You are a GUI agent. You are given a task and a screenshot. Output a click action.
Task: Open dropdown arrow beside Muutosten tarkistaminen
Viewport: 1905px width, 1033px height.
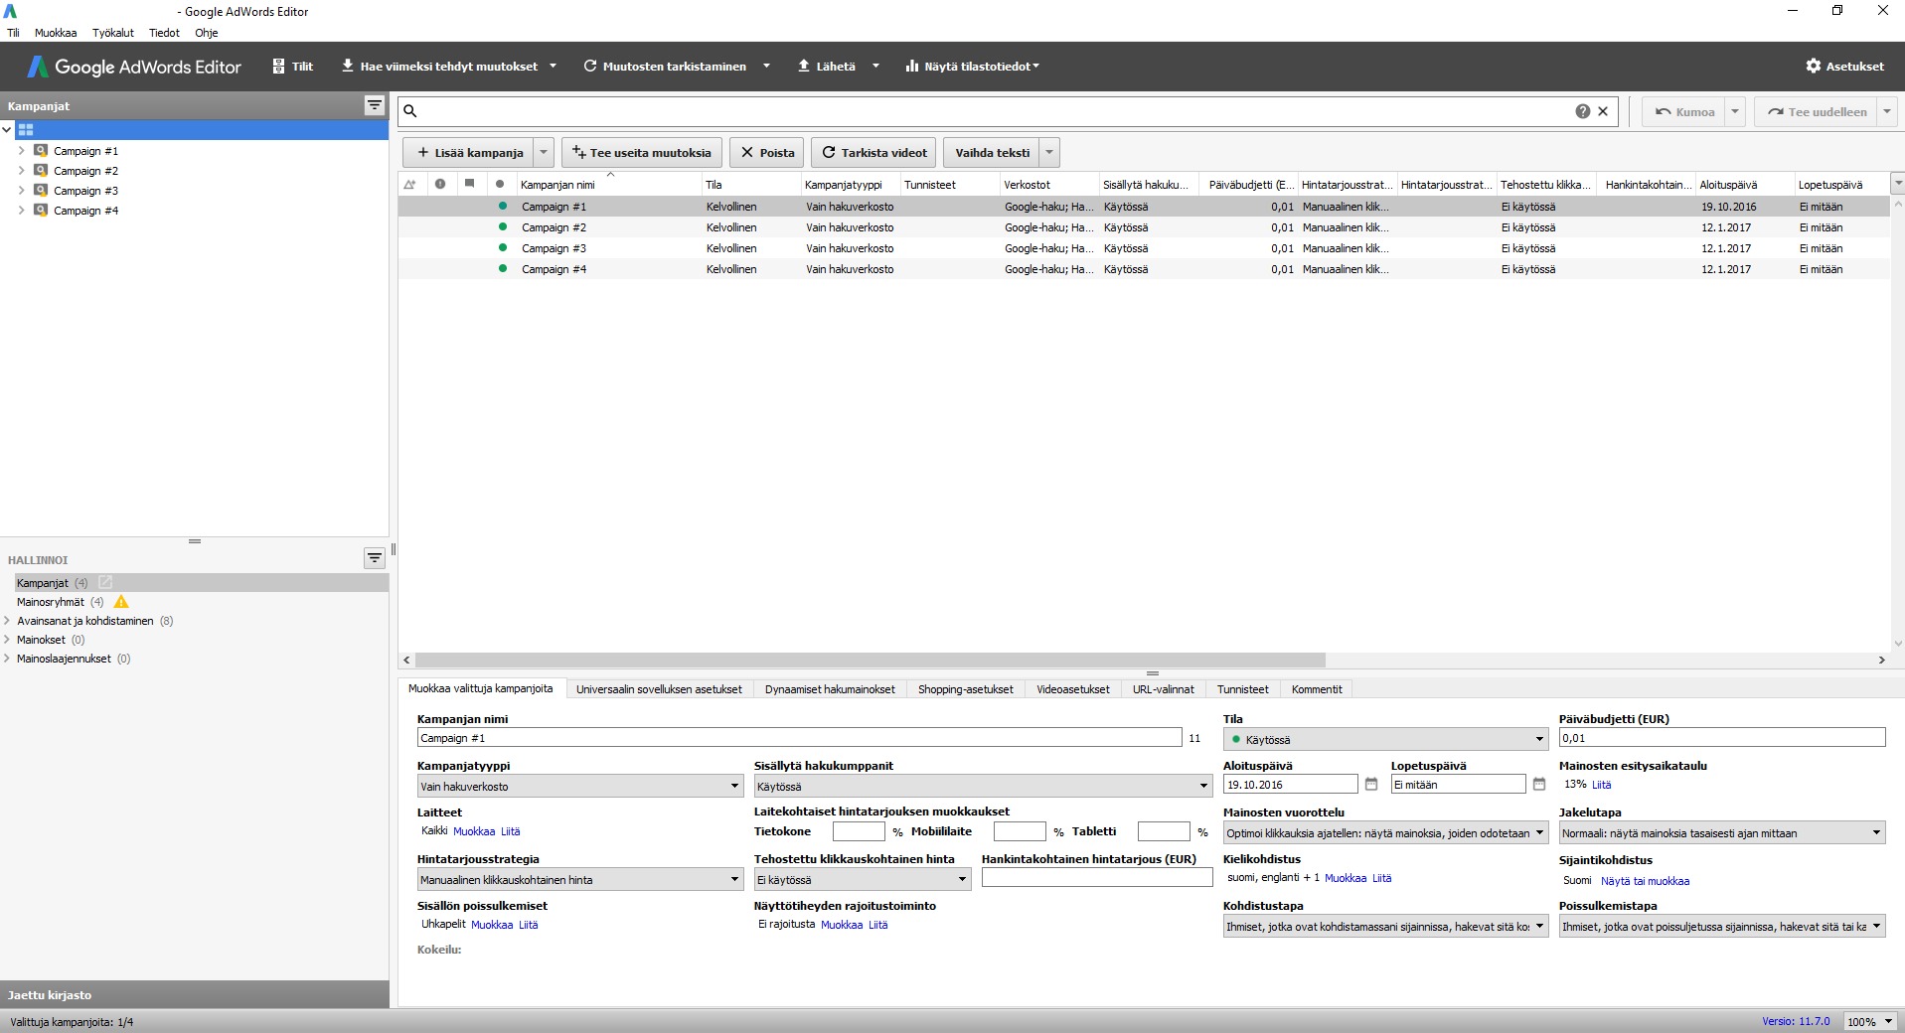(766, 67)
